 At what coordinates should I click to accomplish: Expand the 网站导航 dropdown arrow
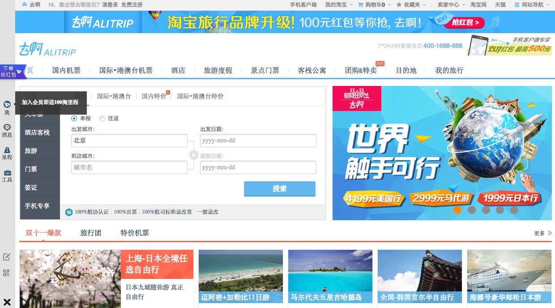(x=549, y=4)
